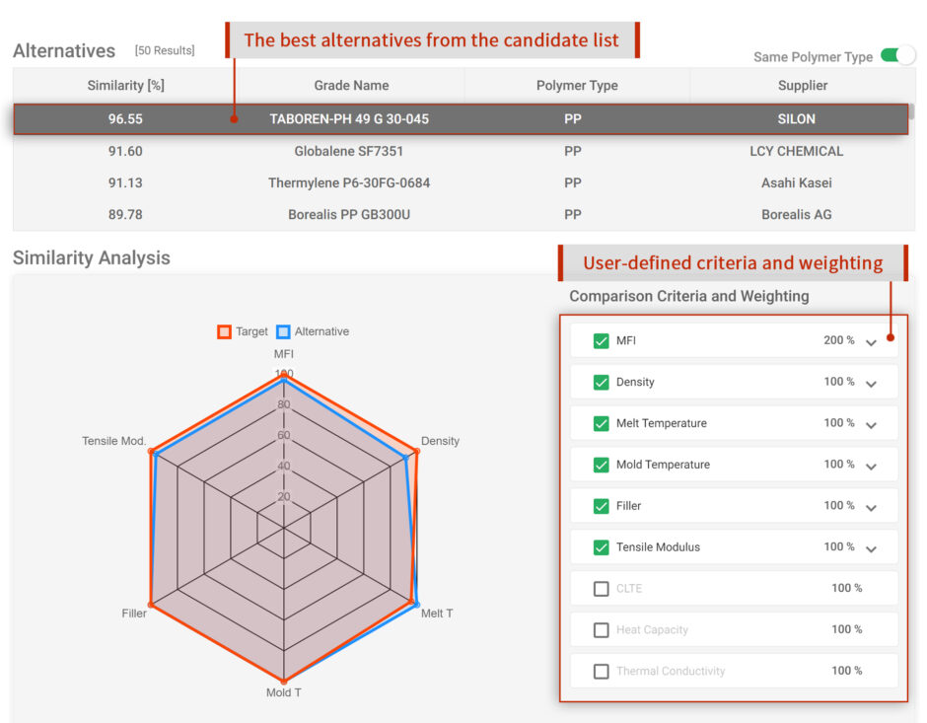Expand the Tensile Modulus weighting chevron
927x723 pixels.
tap(871, 549)
